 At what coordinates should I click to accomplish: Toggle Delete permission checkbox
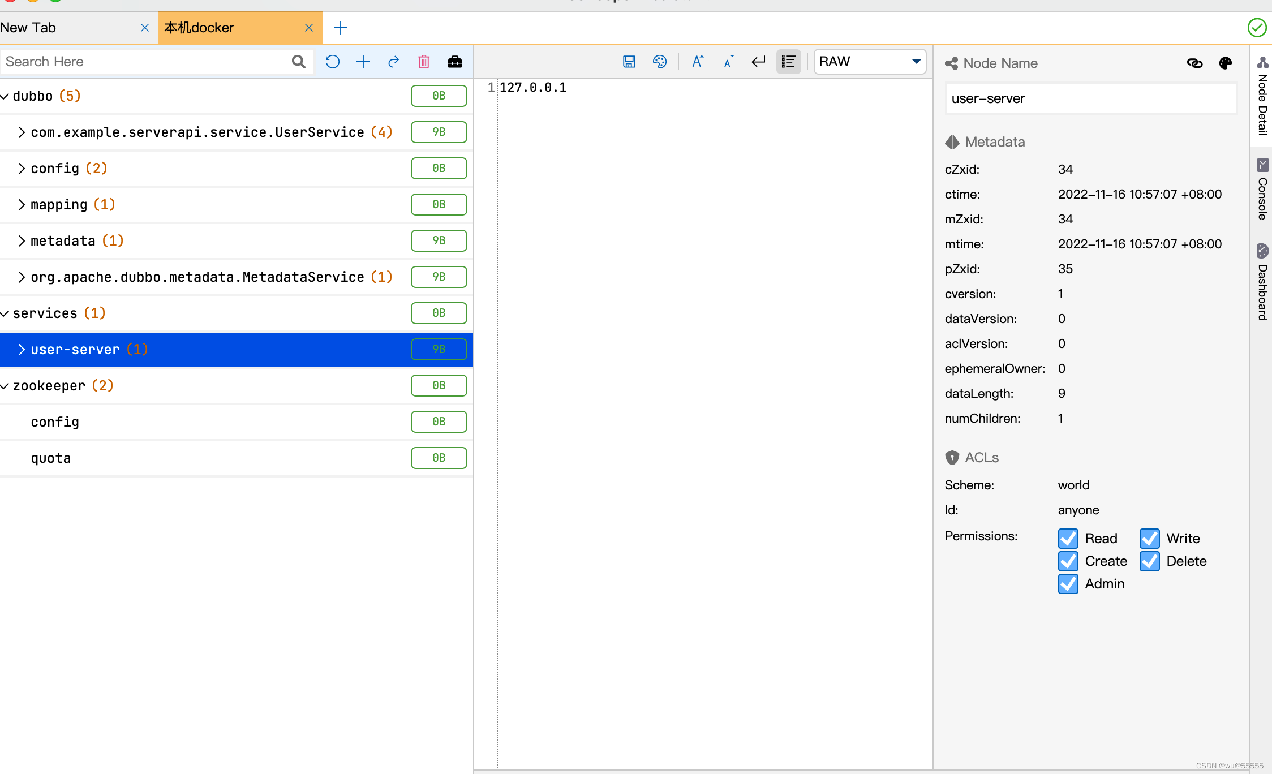pyautogui.click(x=1150, y=561)
